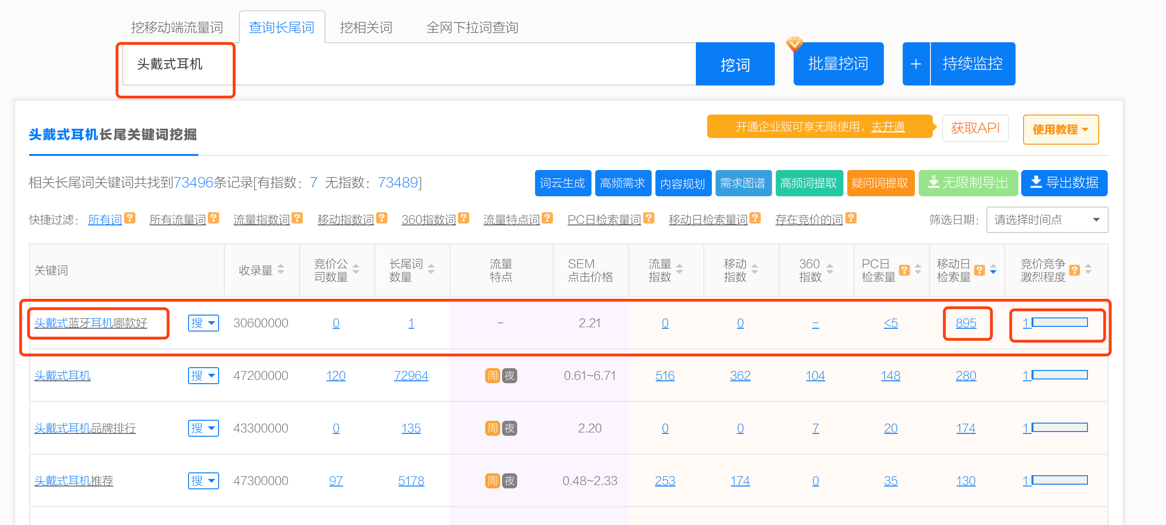The image size is (1166, 525).
Task: Click the 挖词 search button
Action: click(735, 64)
